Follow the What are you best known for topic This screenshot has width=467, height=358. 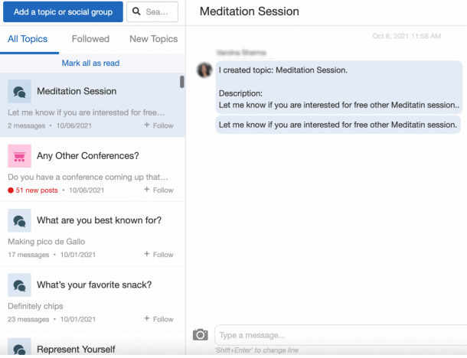(x=158, y=255)
